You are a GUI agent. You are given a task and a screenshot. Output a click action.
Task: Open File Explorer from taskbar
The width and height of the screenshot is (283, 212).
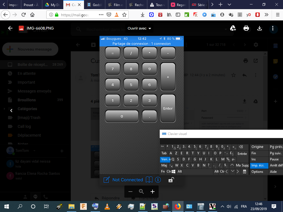pos(72,206)
